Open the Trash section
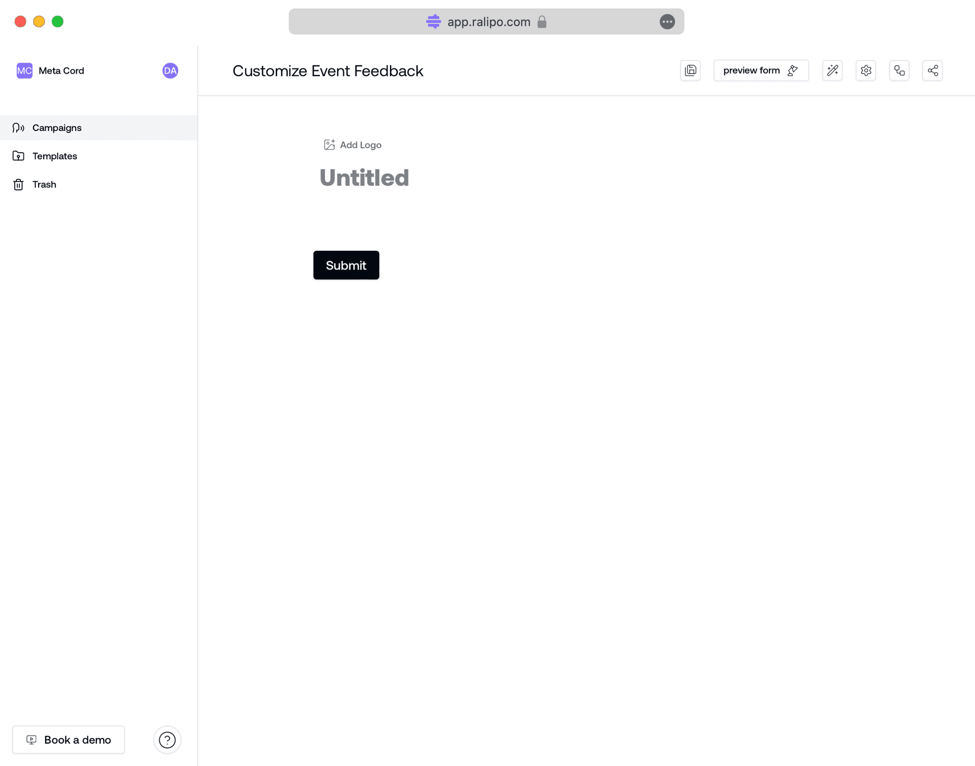The width and height of the screenshot is (975, 766). pos(44,184)
